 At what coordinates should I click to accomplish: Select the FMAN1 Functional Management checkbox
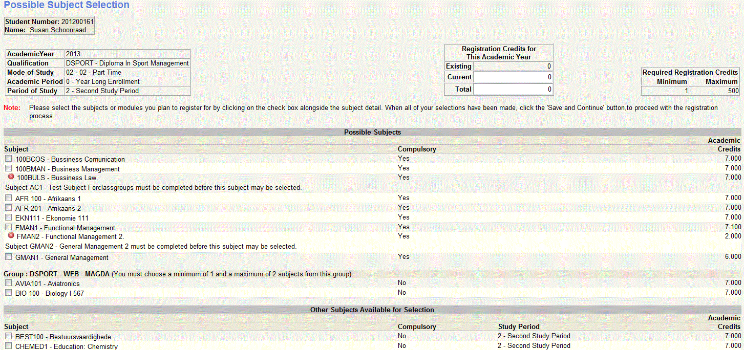click(x=8, y=227)
